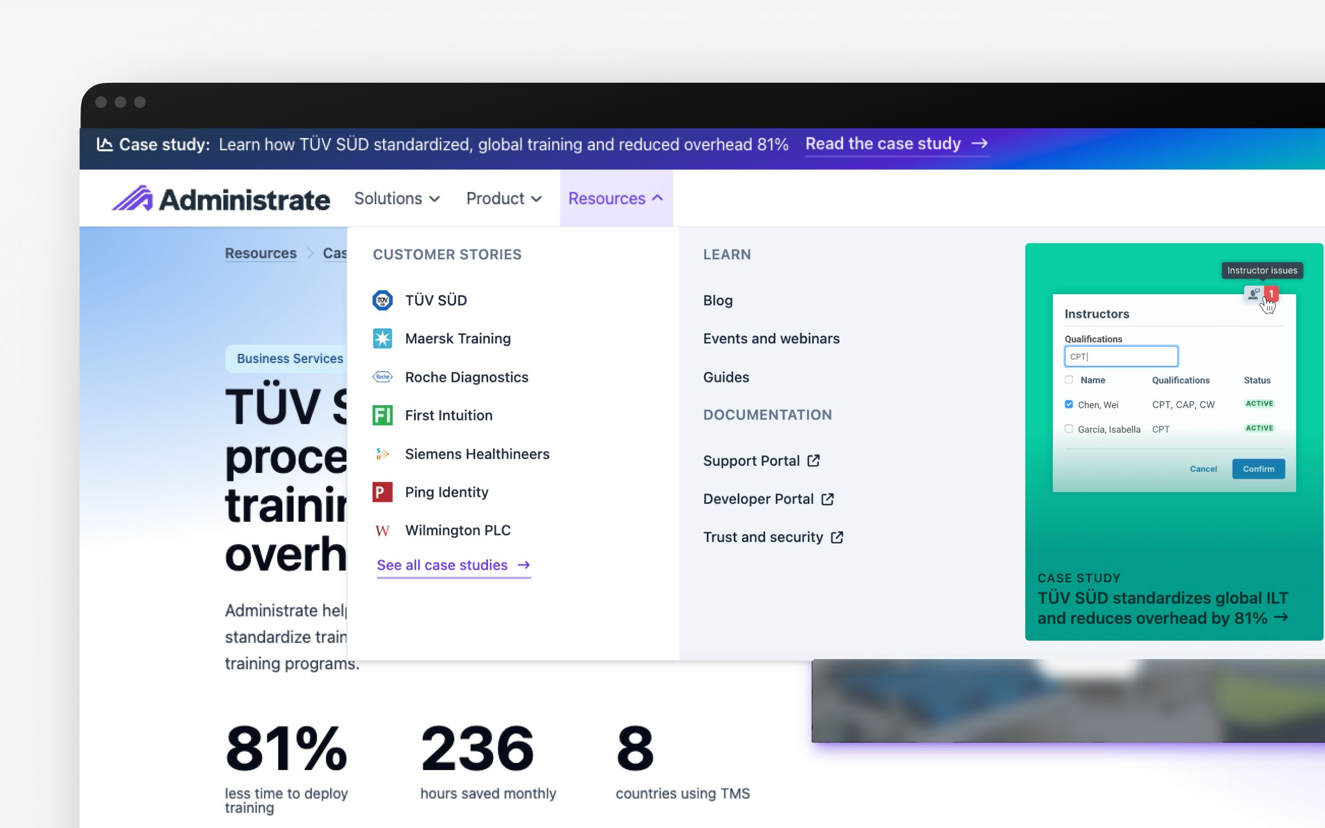1325x828 pixels.
Task: Toggle the Name column header checkbox
Action: (1069, 380)
